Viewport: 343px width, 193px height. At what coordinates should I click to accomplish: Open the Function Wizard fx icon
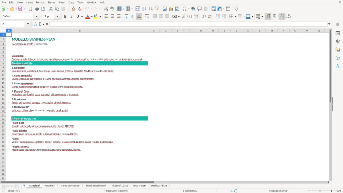pyautogui.click(x=35, y=24)
